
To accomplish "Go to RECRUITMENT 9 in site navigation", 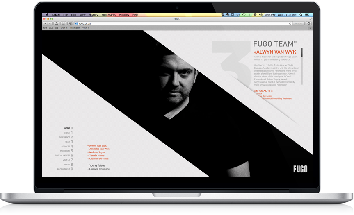I will click(65, 169).
